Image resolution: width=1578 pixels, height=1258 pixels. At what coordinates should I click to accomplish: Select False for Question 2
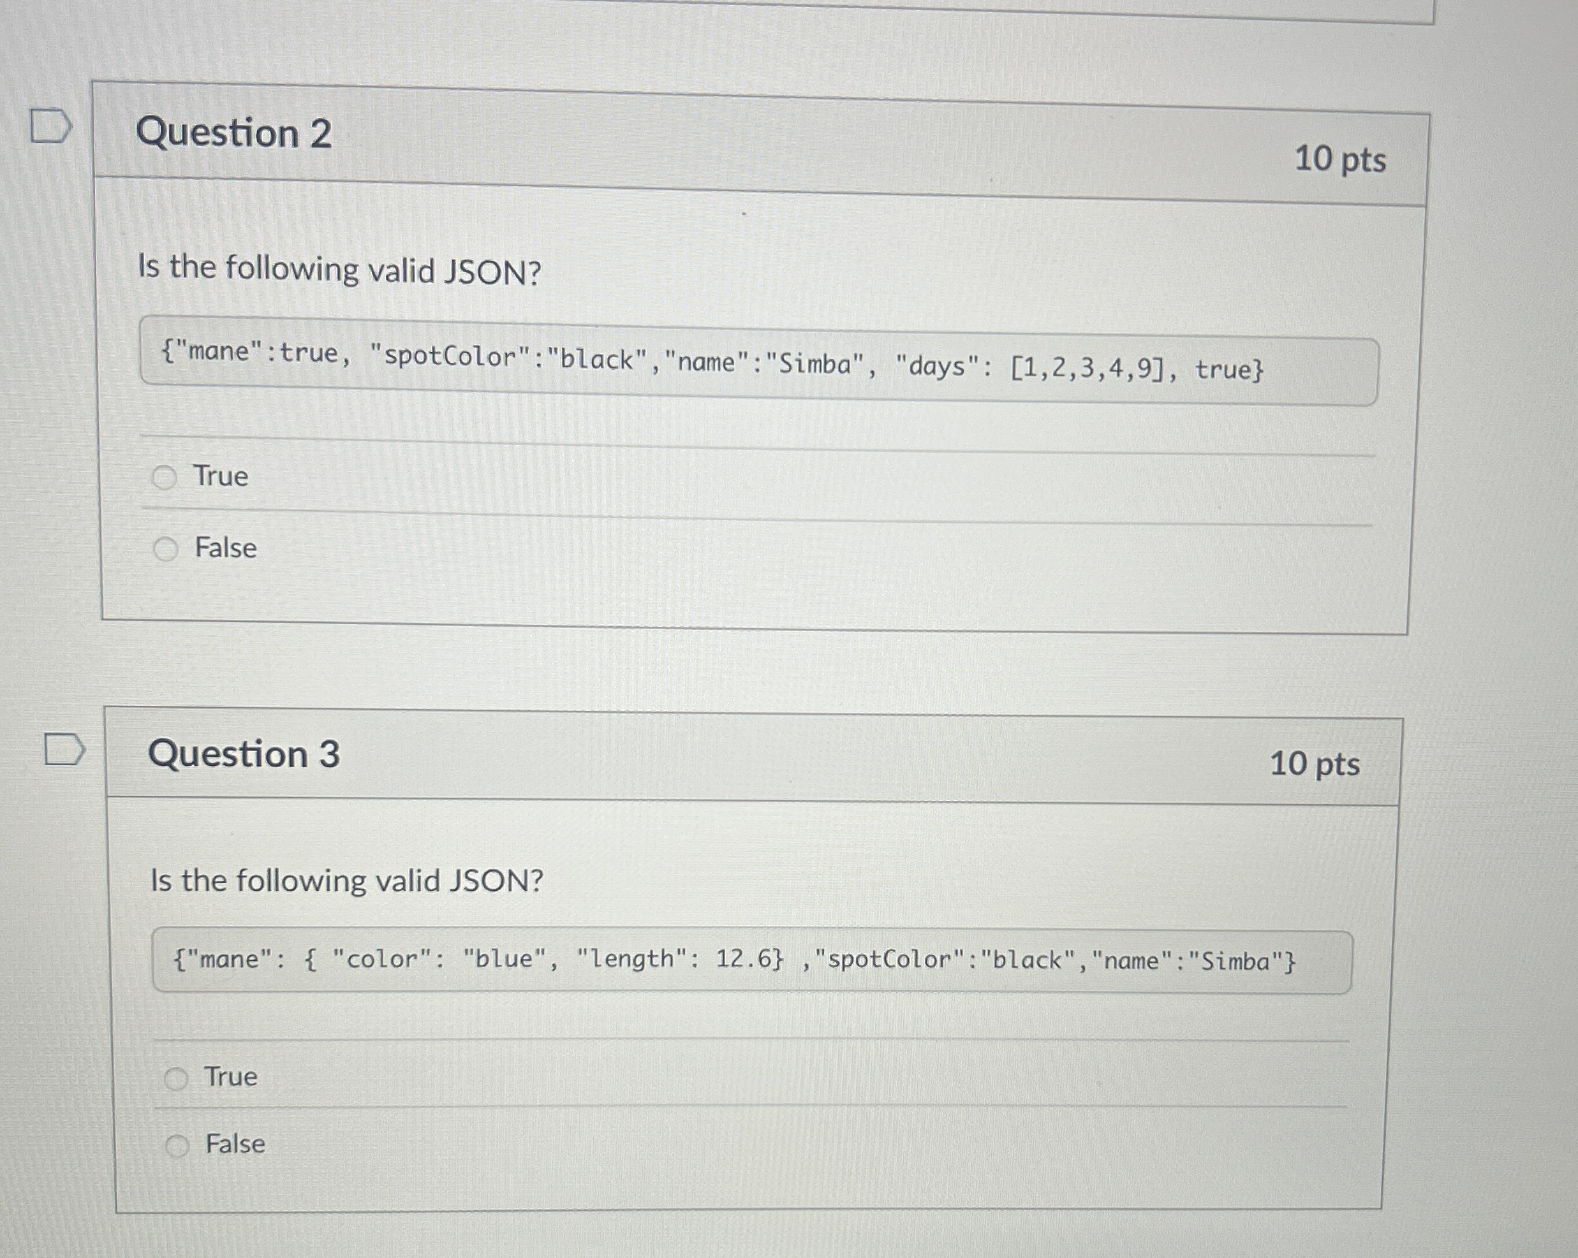pyautogui.click(x=166, y=549)
